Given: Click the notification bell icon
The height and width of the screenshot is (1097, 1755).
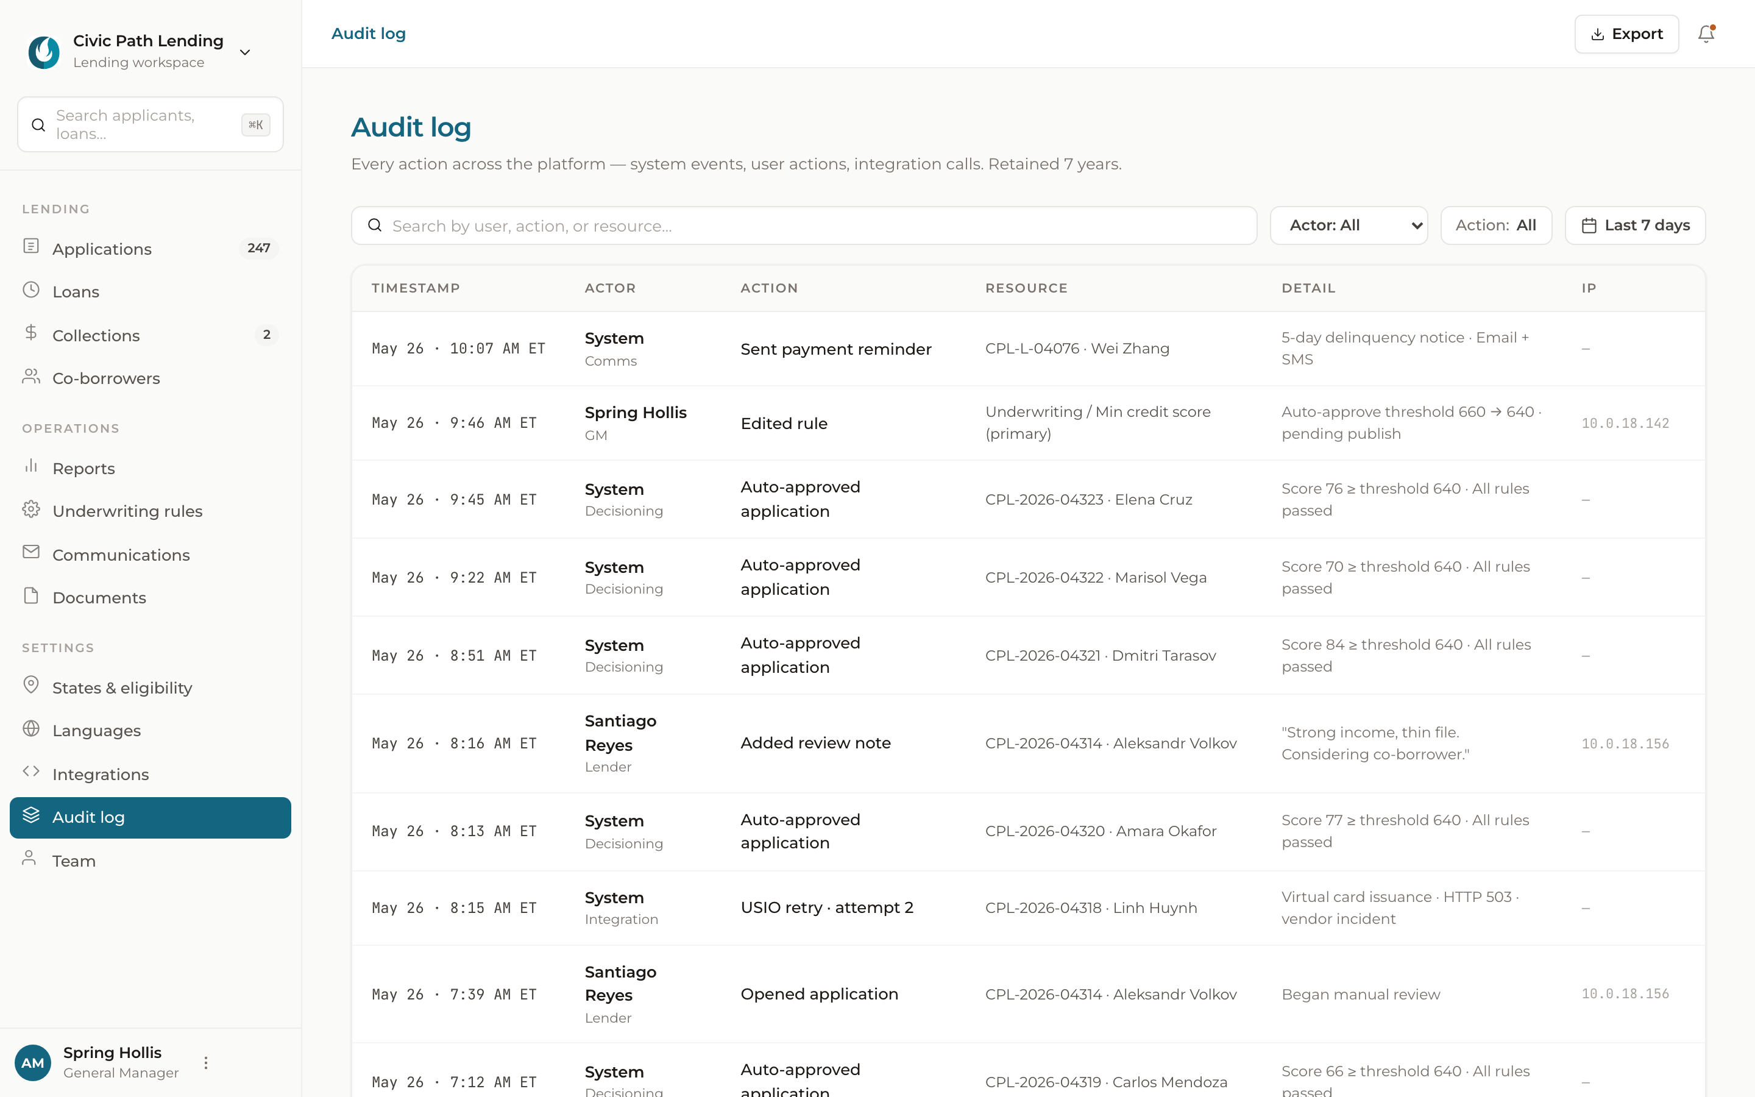Looking at the screenshot, I should tap(1706, 34).
